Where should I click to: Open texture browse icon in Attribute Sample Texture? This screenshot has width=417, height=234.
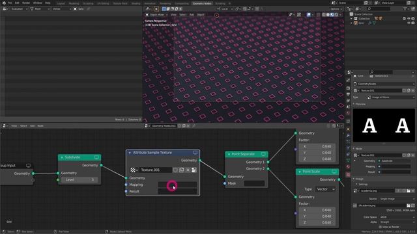click(x=134, y=170)
